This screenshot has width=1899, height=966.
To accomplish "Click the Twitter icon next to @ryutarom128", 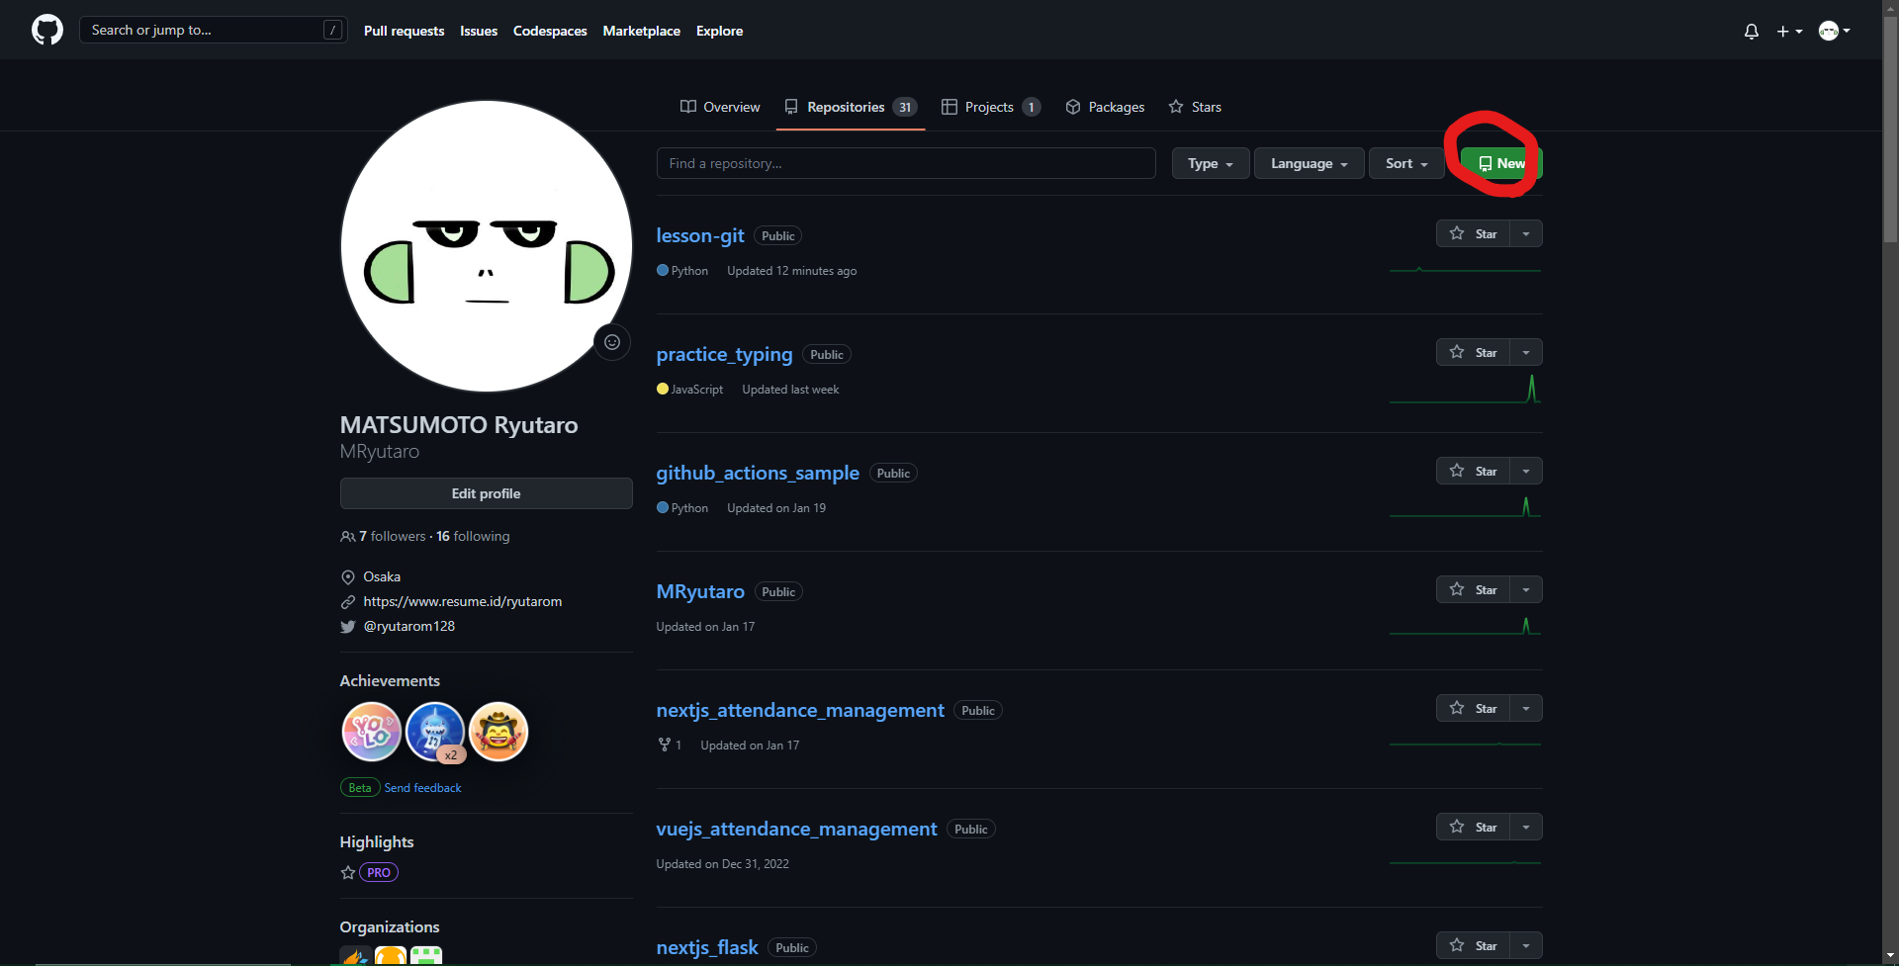I will pyautogui.click(x=348, y=626).
